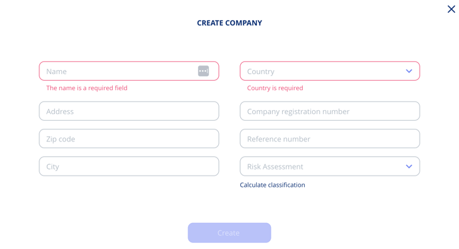Select the Country combo box
Screen dimensions: 459x249
[330, 71]
